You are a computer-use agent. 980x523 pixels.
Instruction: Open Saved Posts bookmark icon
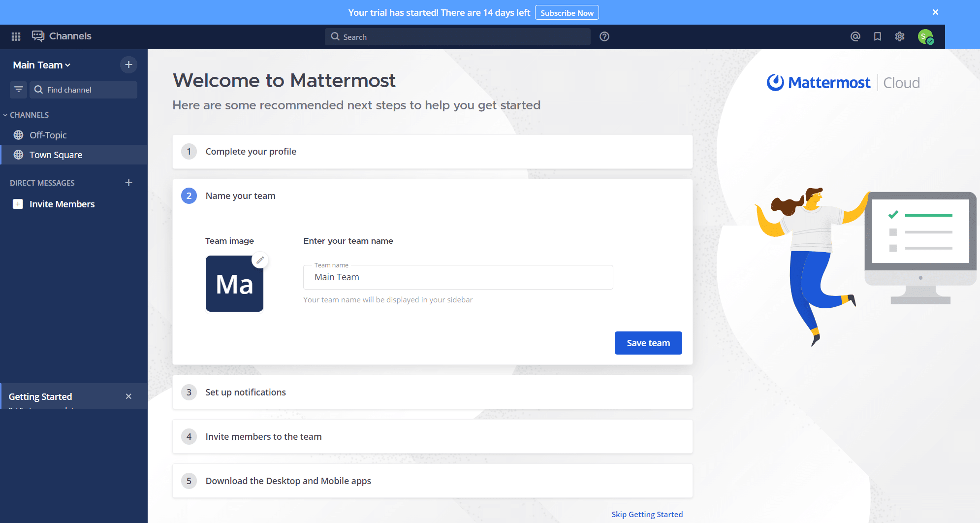tap(878, 36)
